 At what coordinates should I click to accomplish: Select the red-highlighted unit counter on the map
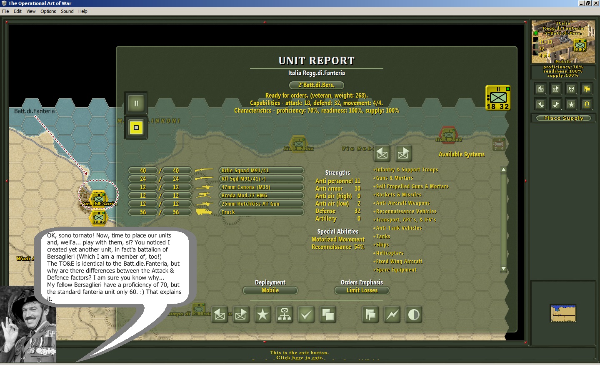pyautogui.click(x=449, y=134)
